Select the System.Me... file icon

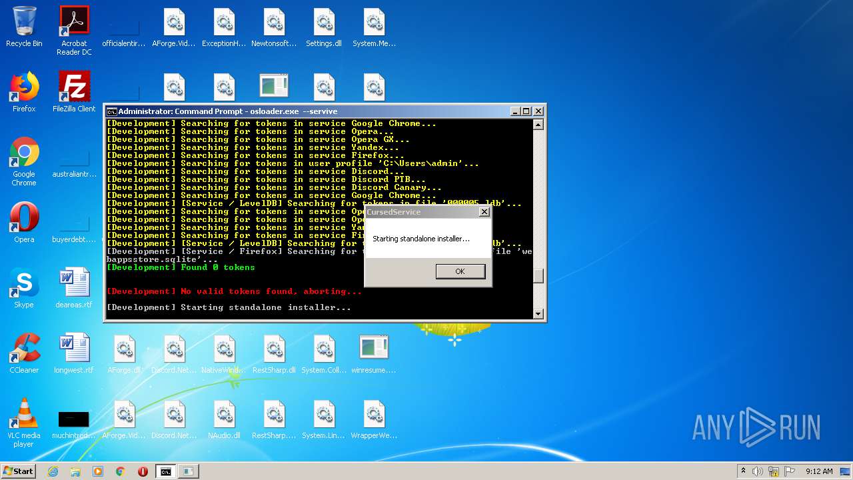(374, 27)
